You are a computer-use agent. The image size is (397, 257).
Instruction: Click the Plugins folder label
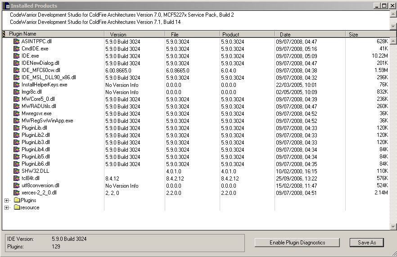[x=28, y=200]
